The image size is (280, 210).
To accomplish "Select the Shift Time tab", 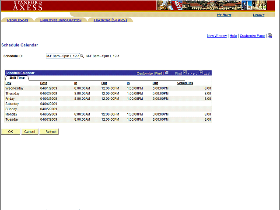I will coord(17,78).
